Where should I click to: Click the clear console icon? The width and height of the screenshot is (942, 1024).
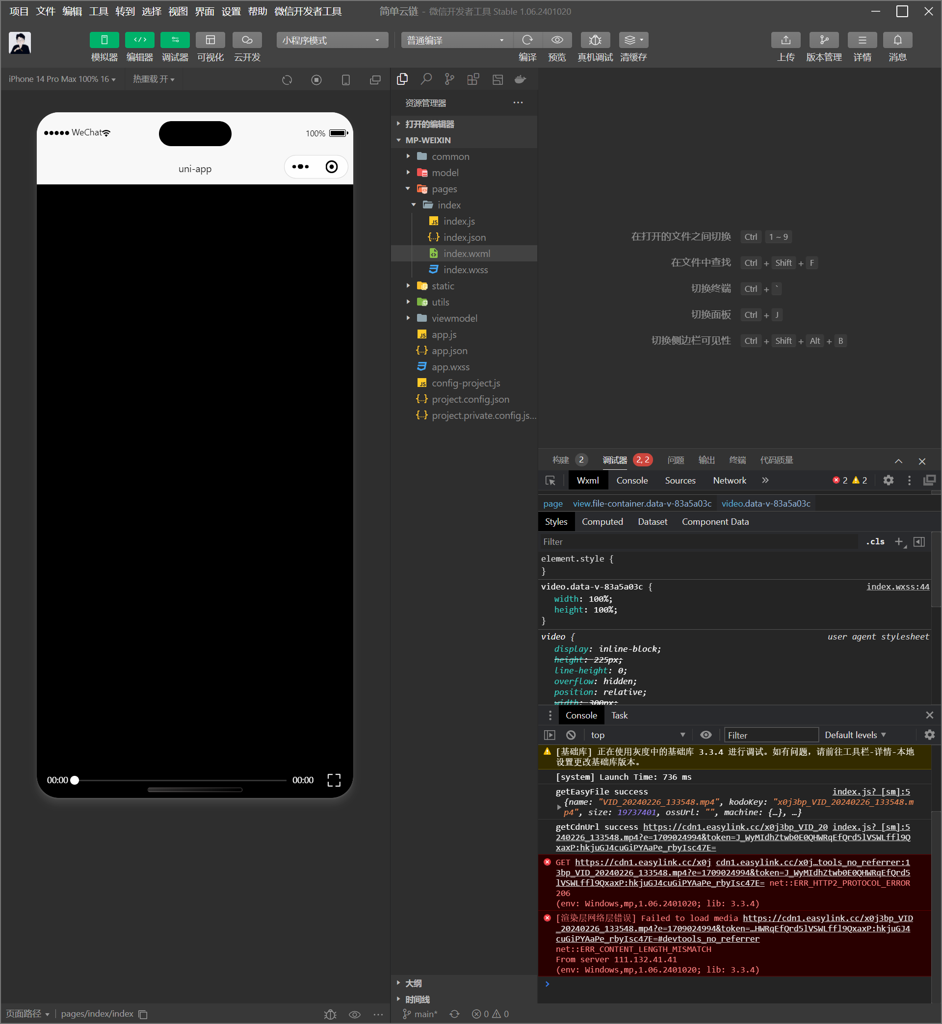(x=571, y=735)
